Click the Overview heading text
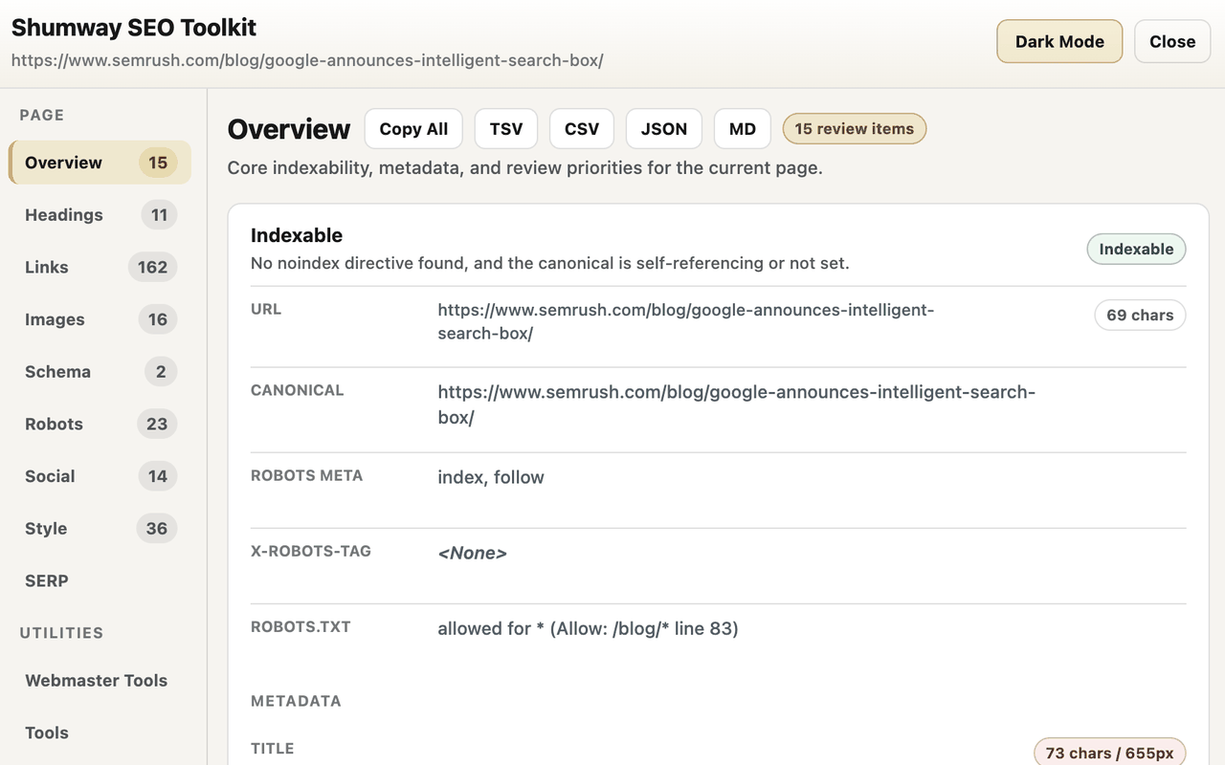The image size is (1225, 765). [289, 129]
